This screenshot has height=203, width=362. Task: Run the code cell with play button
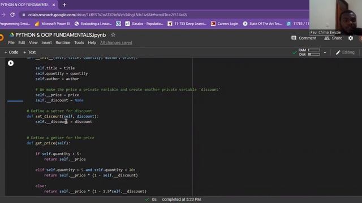pos(11,63)
